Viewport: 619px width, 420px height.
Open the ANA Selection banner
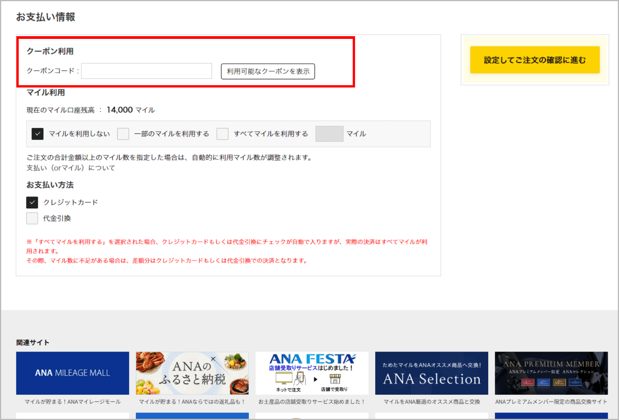coord(431,373)
